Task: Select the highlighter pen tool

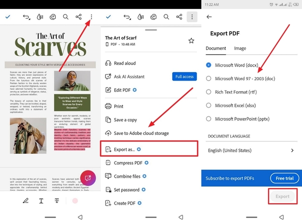Action: coord(25,201)
